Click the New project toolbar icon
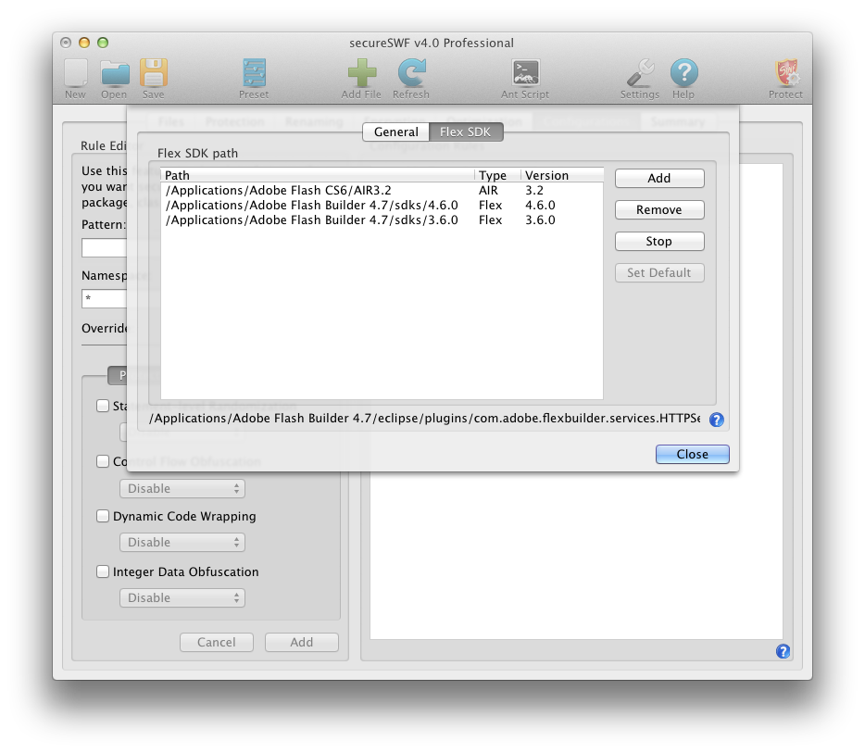 [x=75, y=74]
